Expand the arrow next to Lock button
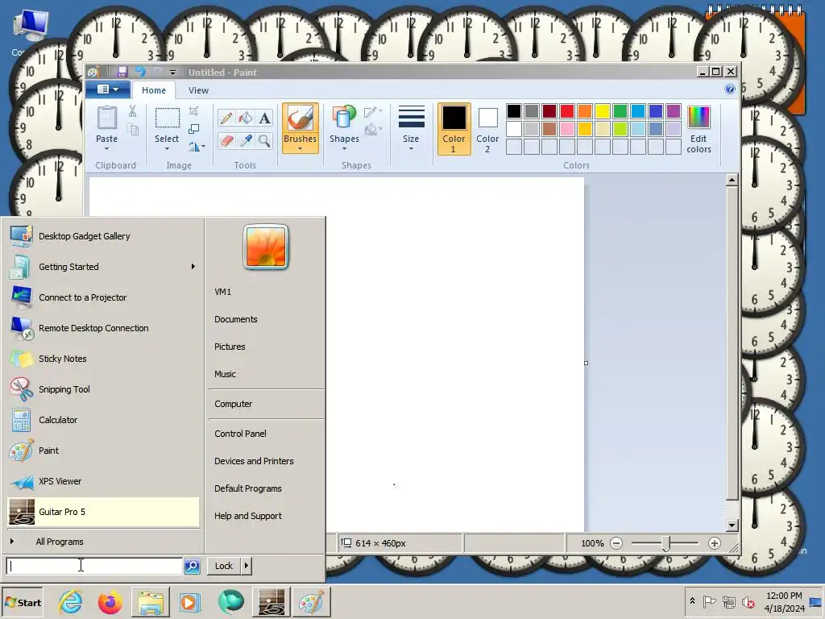This screenshot has width=825, height=619. click(x=247, y=566)
